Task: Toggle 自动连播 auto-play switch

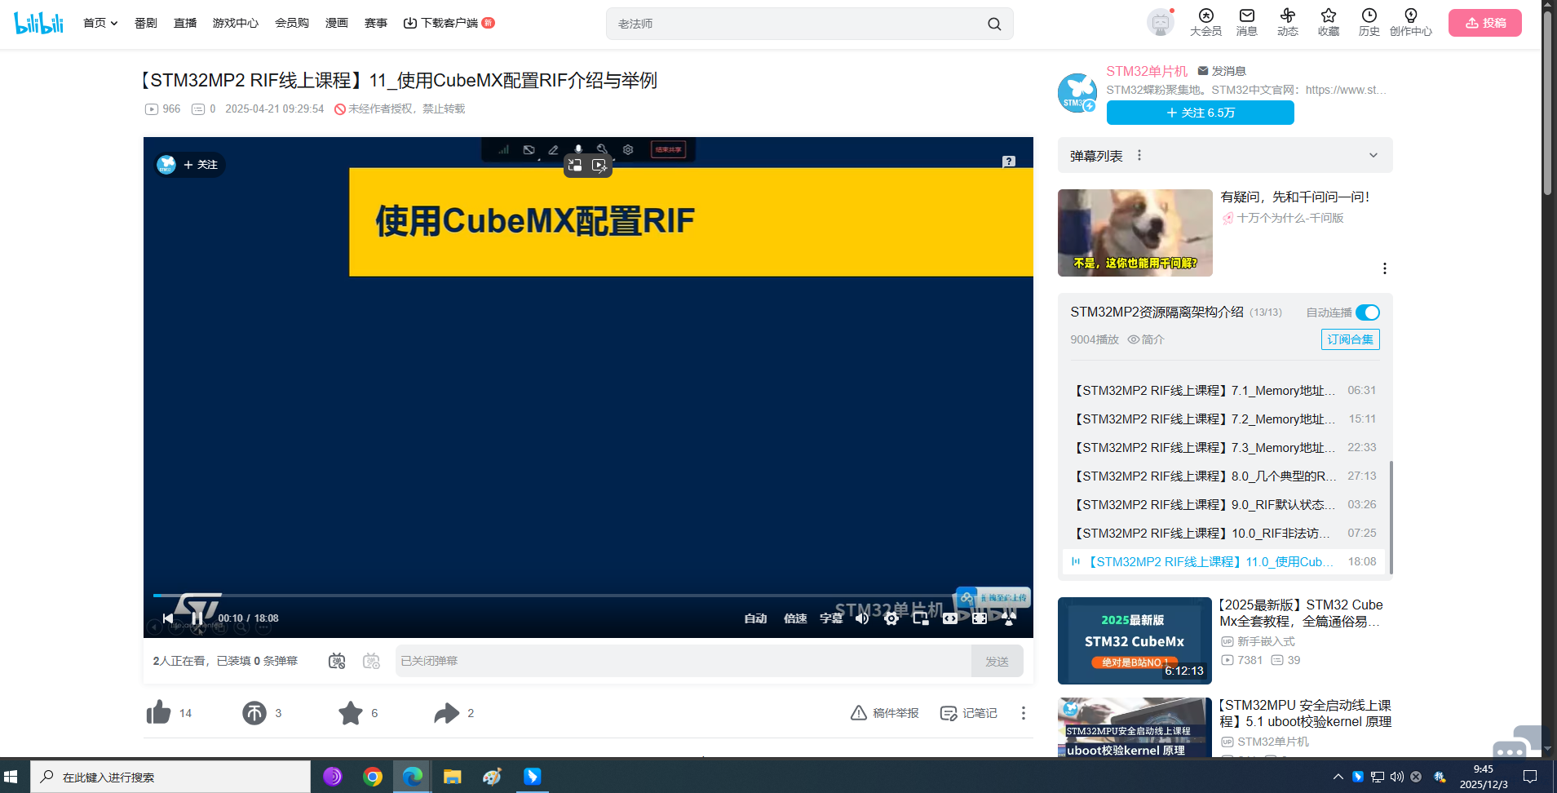Action: click(x=1366, y=312)
